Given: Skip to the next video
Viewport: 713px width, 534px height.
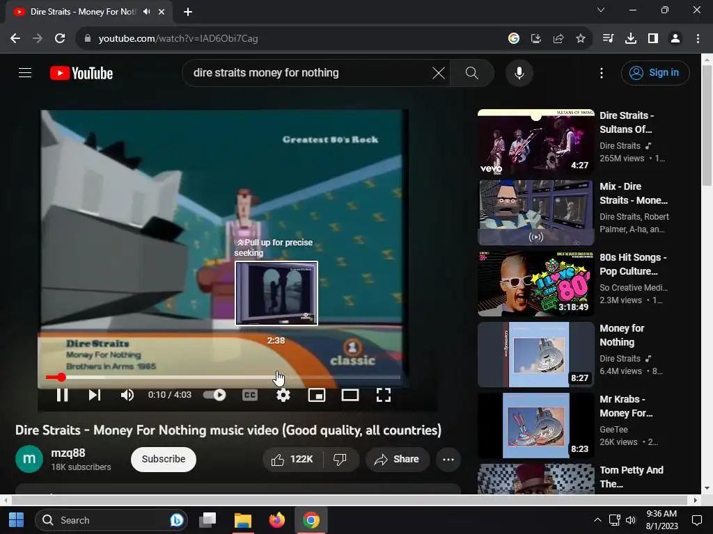Looking at the screenshot, I should [x=95, y=395].
